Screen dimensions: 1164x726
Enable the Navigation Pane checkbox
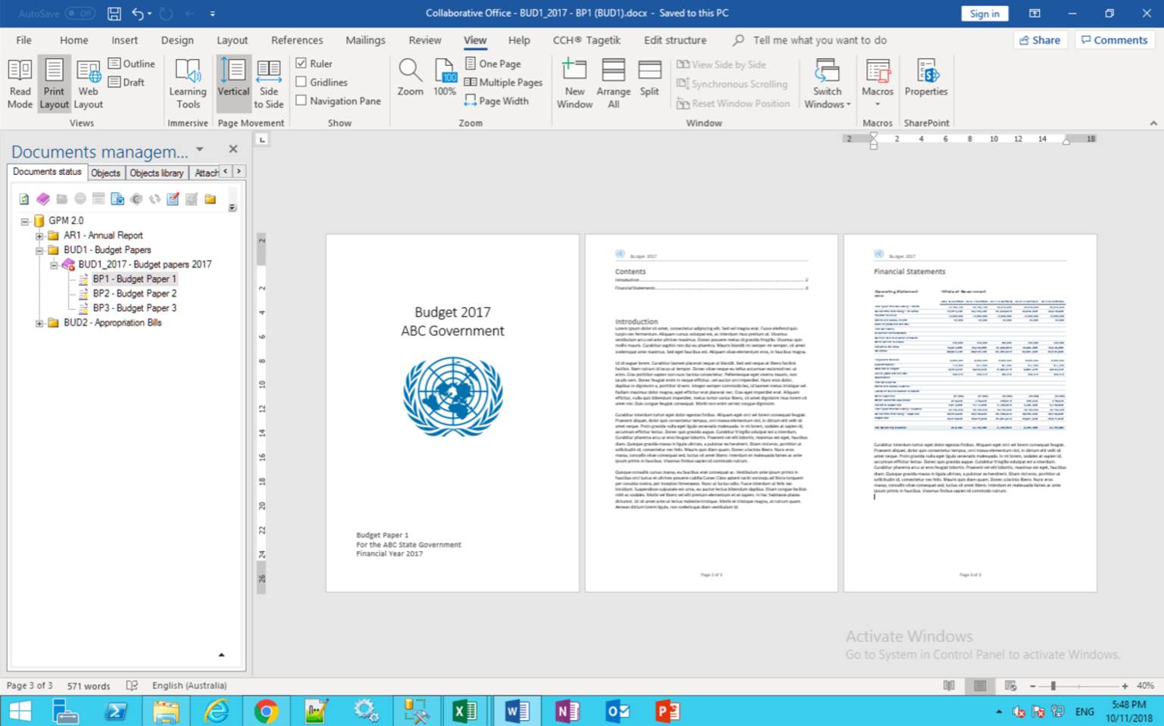[x=302, y=101]
